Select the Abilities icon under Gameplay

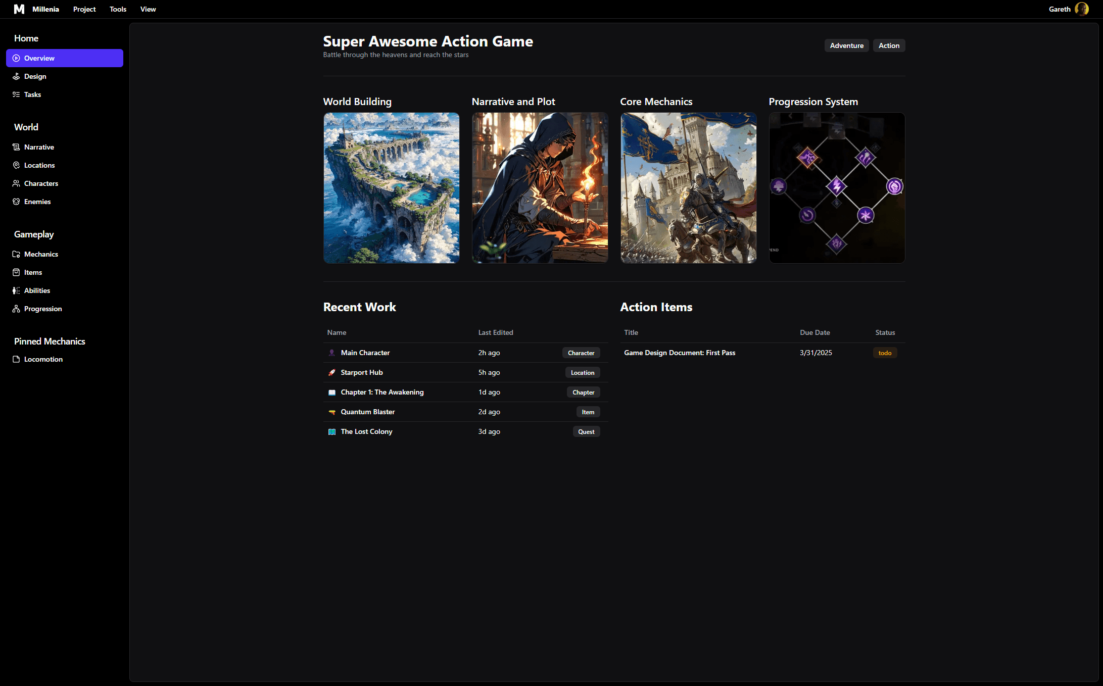pos(17,290)
